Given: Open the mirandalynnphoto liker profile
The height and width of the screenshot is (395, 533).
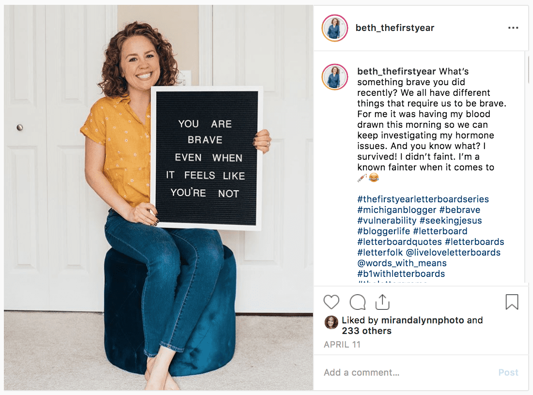Looking at the screenshot, I should pyautogui.click(x=423, y=320).
